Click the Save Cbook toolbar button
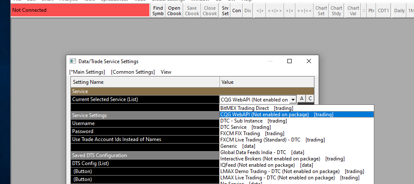This screenshot has width=414, height=184. (192, 11)
